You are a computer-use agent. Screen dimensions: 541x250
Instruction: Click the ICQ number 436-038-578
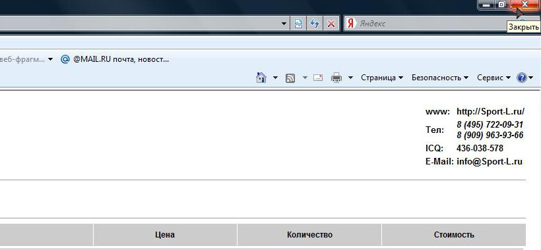tap(480, 148)
